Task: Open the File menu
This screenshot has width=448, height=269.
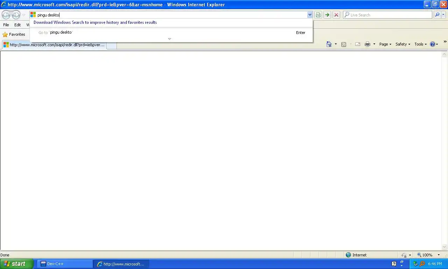Action: [6, 25]
